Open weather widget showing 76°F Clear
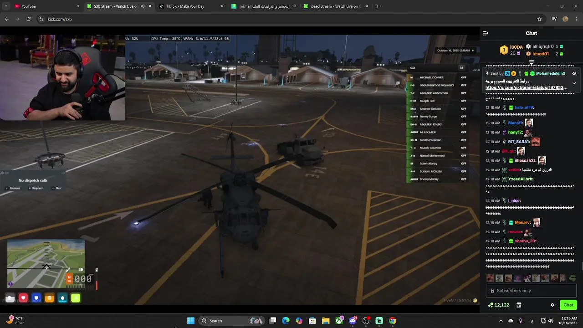The image size is (583, 328). [x=15, y=321]
